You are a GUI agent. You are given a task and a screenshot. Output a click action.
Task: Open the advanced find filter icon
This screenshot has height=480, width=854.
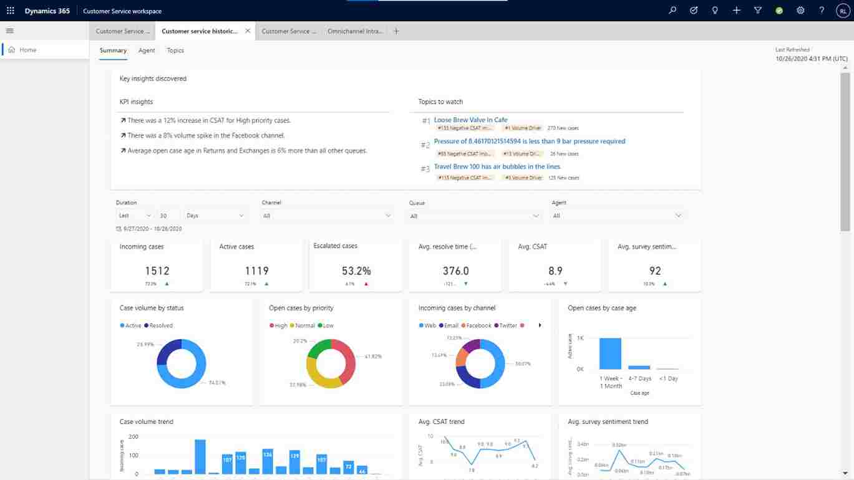coord(757,11)
